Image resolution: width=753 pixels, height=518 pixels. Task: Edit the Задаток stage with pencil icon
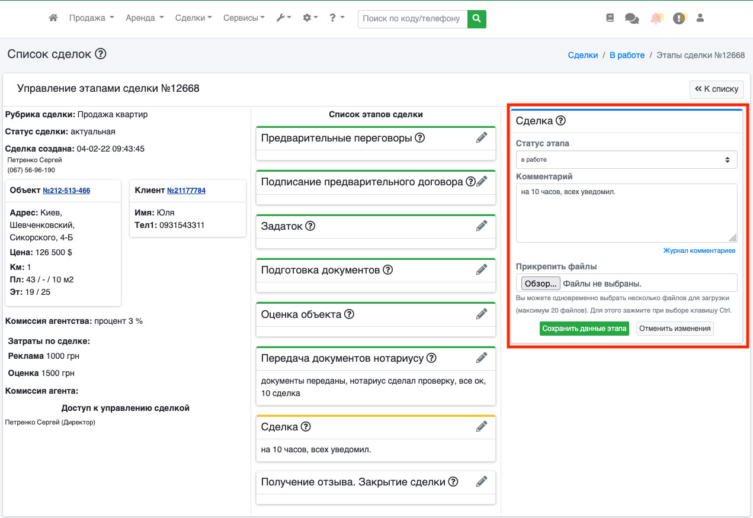(482, 226)
